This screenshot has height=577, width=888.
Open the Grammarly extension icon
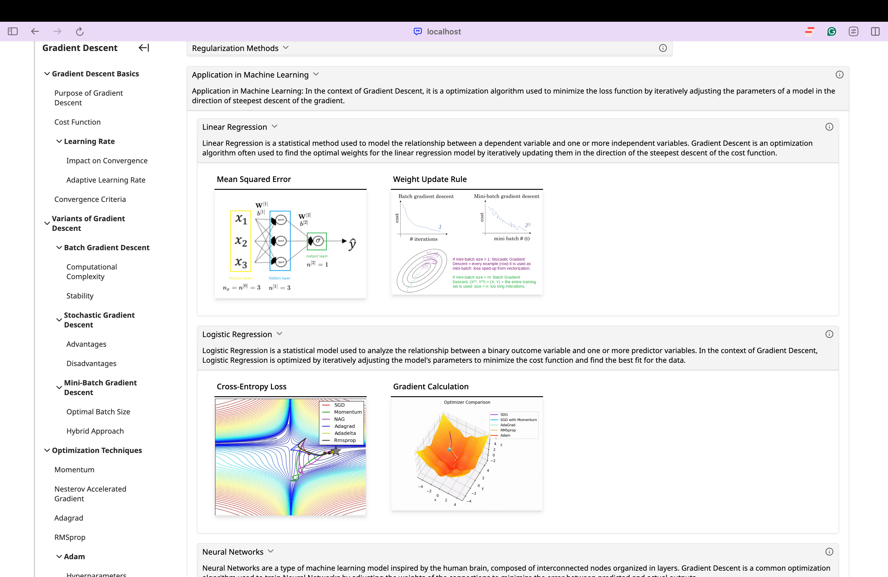[x=832, y=31]
